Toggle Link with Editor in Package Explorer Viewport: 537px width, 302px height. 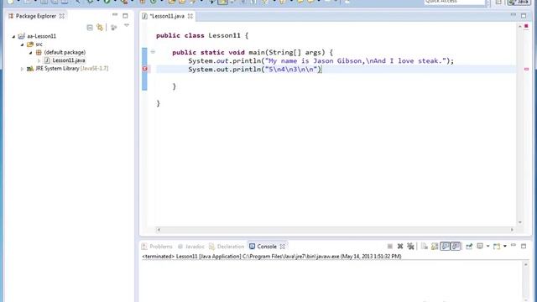(x=100, y=28)
